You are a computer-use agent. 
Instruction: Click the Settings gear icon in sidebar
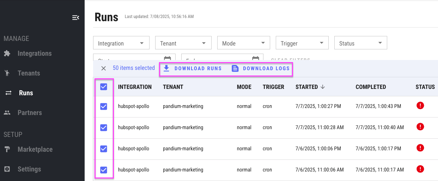7,169
